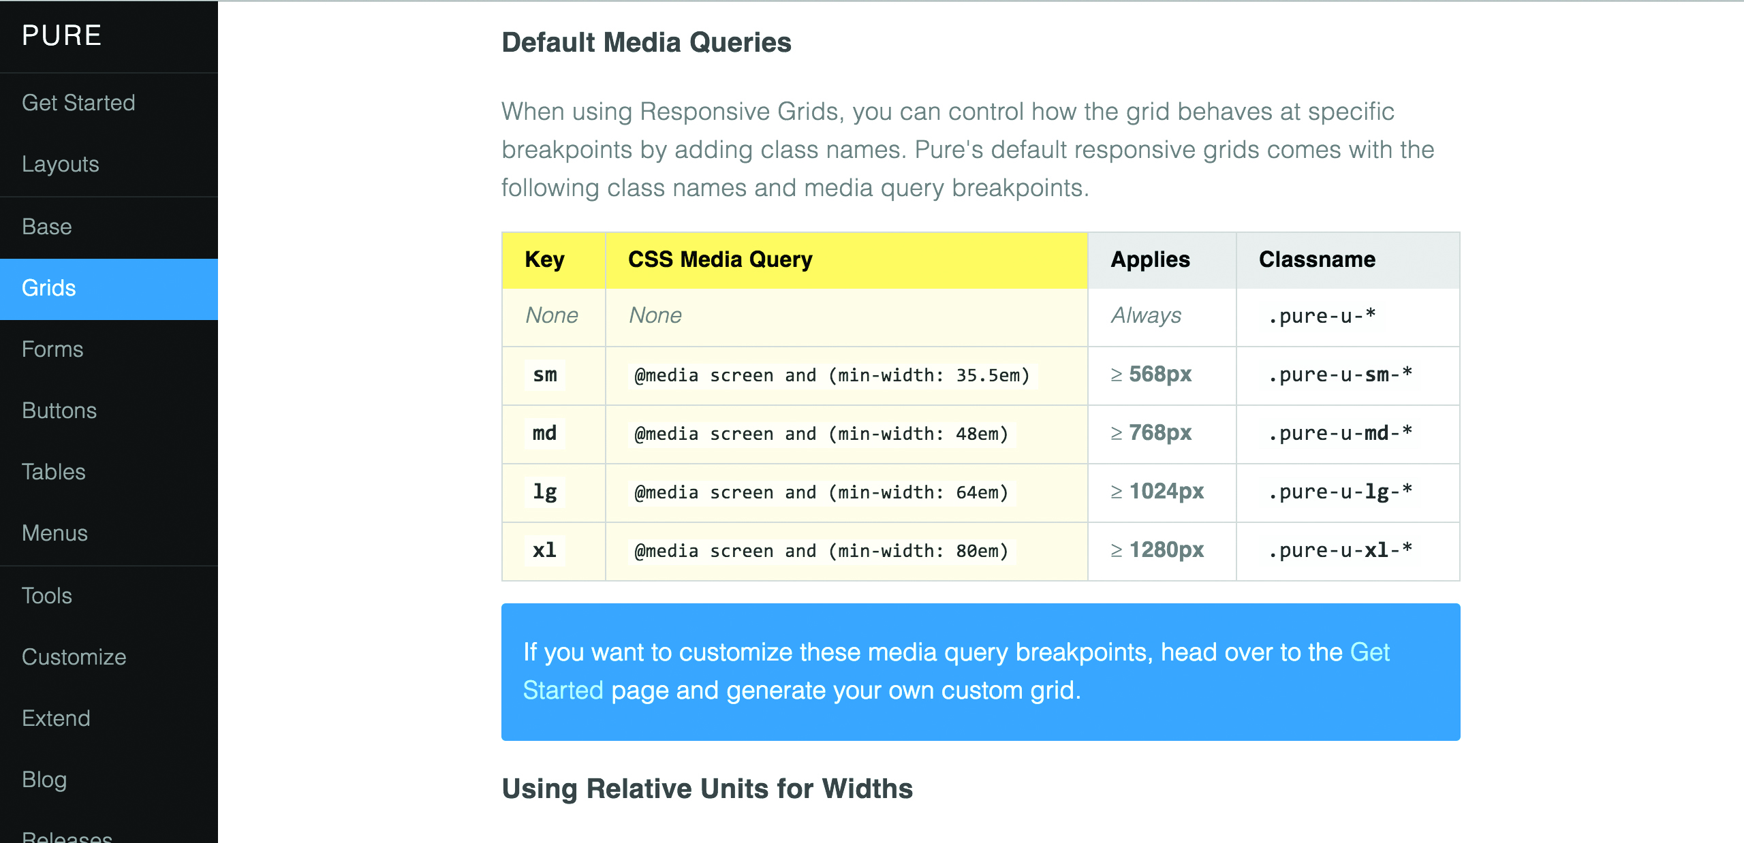Open the Customize page
The image size is (1744, 843).
pyautogui.click(x=74, y=657)
